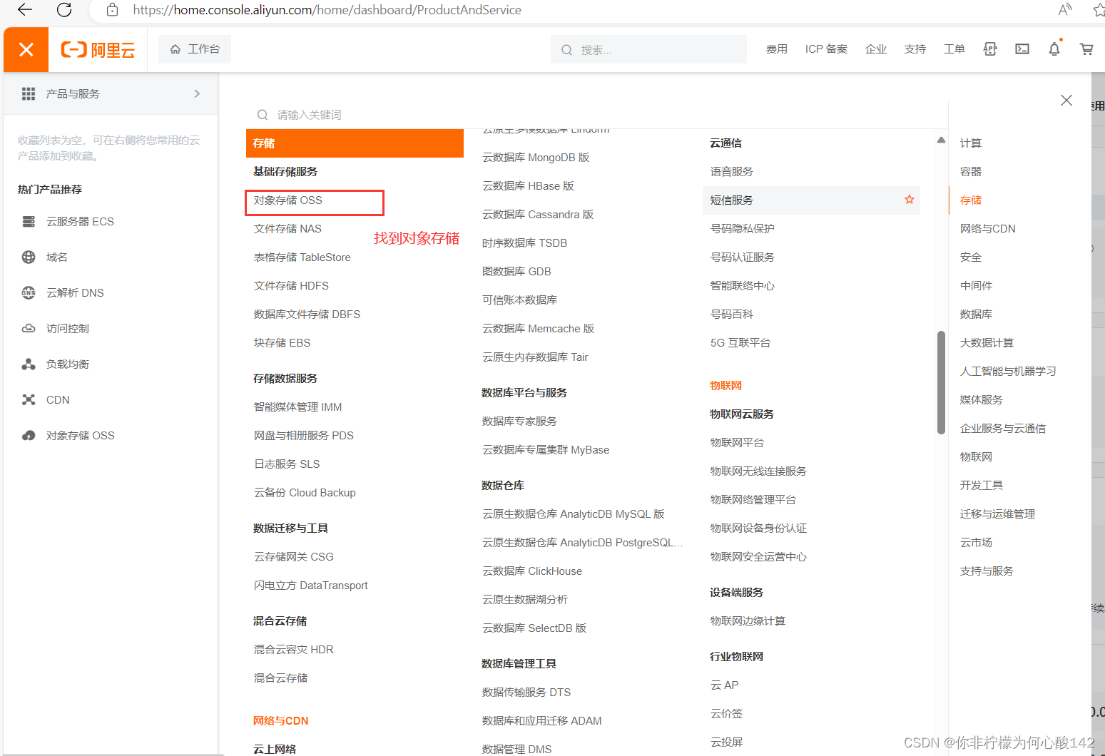Favorite 短信服务 with the star icon

pos(910,200)
